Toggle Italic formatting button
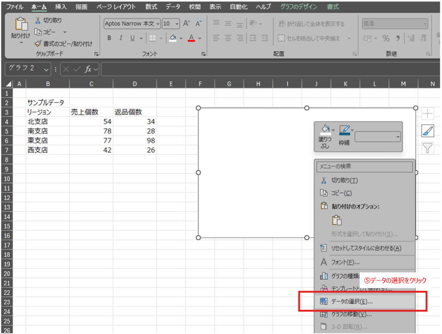 point(121,38)
